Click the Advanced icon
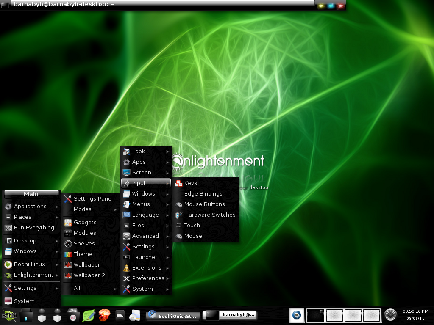This screenshot has width=434, height=325. click(x=126, y=236)
